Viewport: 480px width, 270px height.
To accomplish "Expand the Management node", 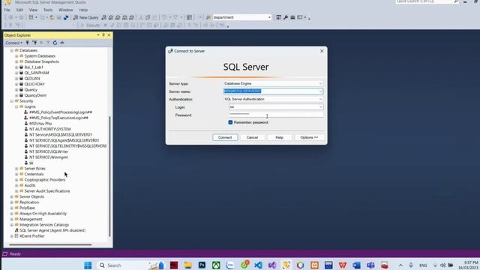I will tap(12, 219).
